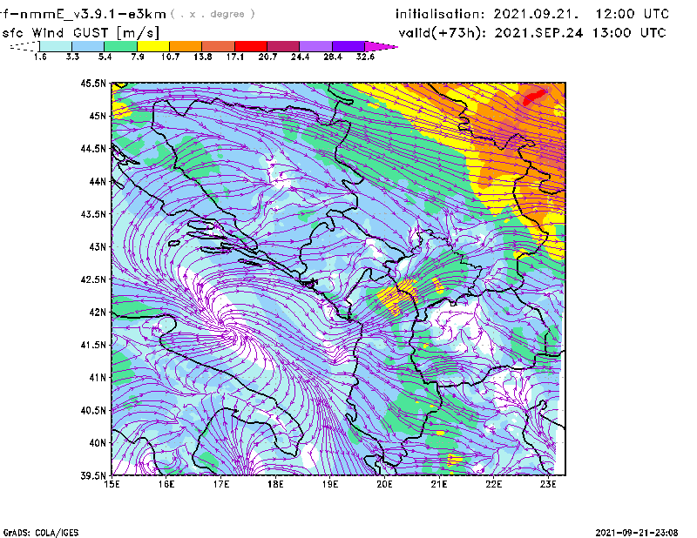Screen dimensions: 697x538
Task: Click the legend value '7.9'
Action: coord(138,57)
